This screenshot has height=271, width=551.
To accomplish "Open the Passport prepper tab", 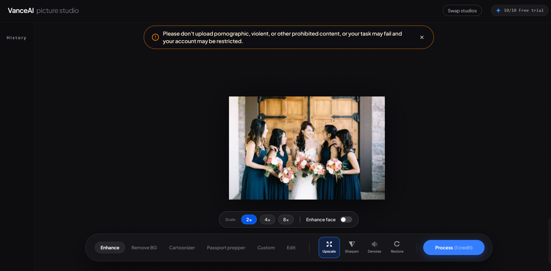I will coord(226,248).
